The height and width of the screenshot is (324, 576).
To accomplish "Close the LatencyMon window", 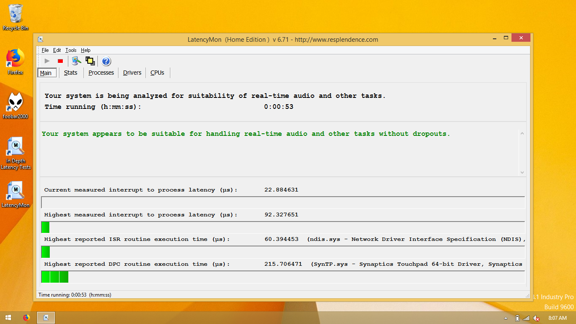I will click(521, 38).
